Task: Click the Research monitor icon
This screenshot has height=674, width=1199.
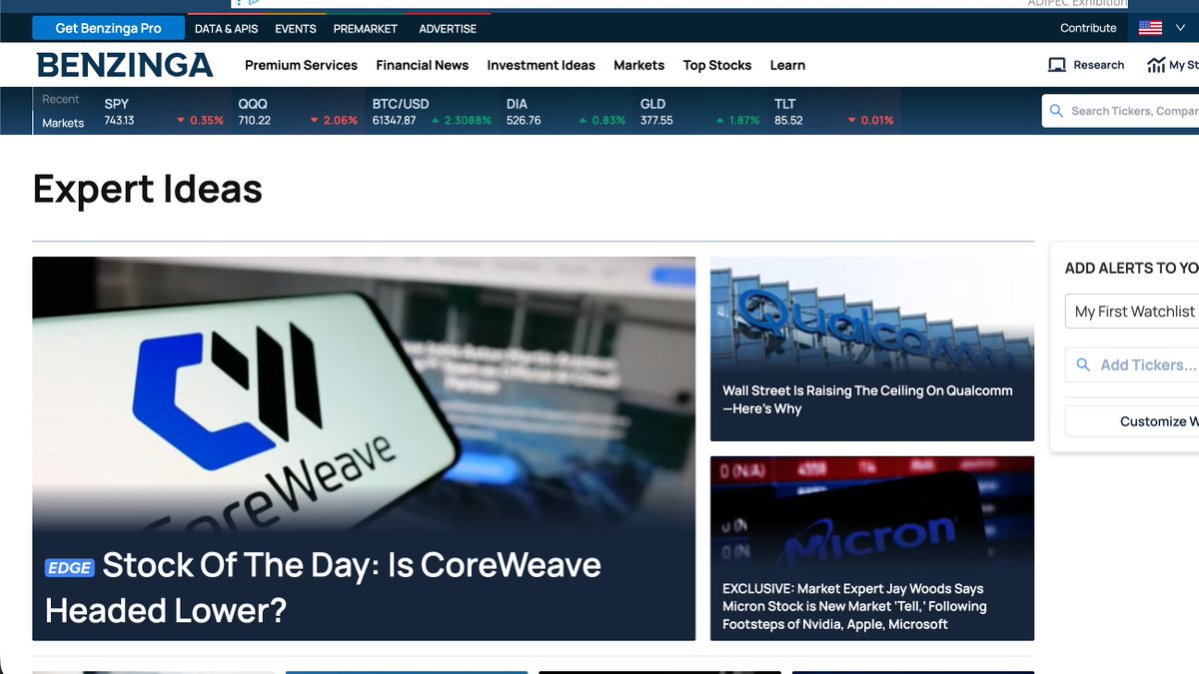Action: [x=1057, y=65]
